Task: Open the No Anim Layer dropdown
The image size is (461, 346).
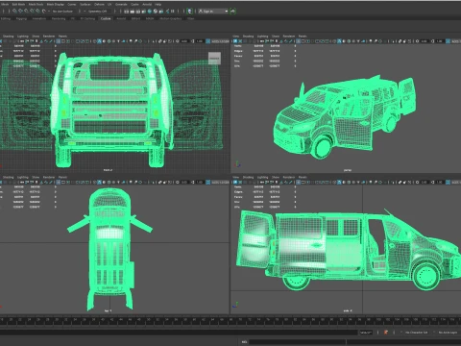Action: click(448, 333)
